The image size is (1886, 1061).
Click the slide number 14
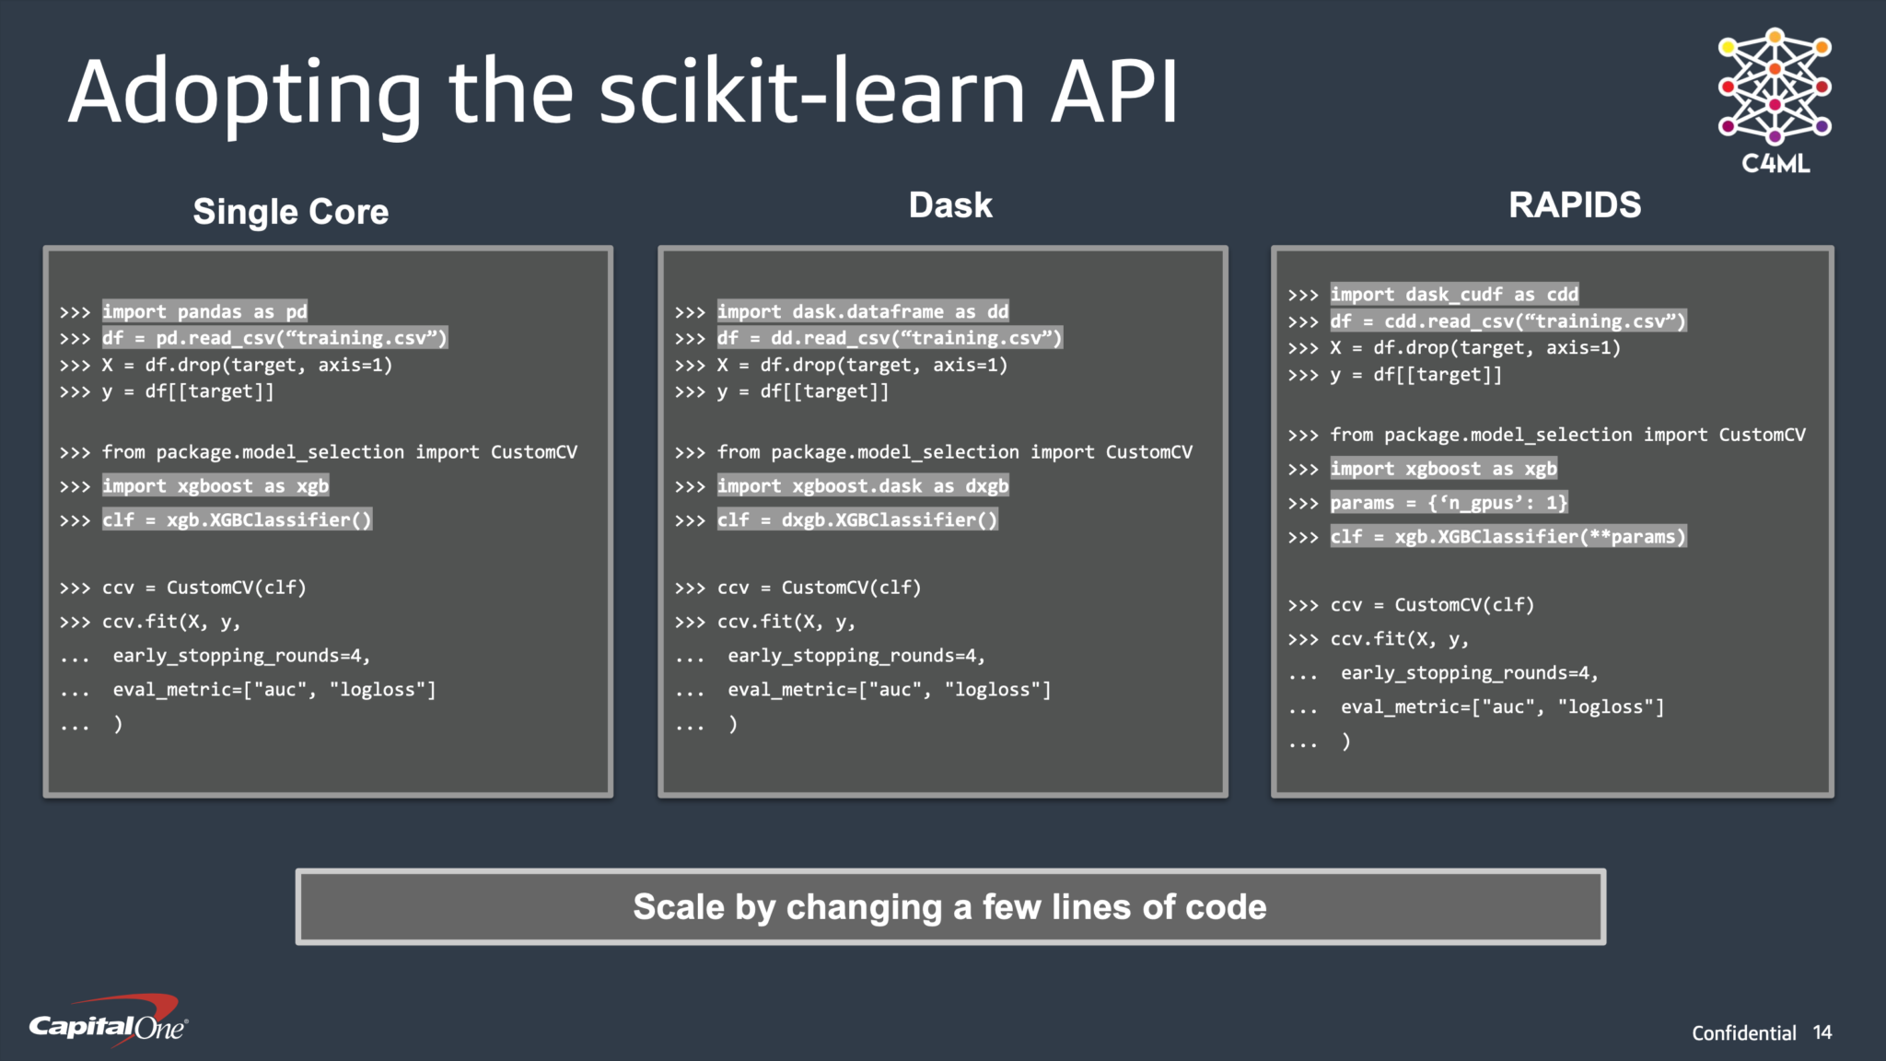[x=1822, y=1032]
